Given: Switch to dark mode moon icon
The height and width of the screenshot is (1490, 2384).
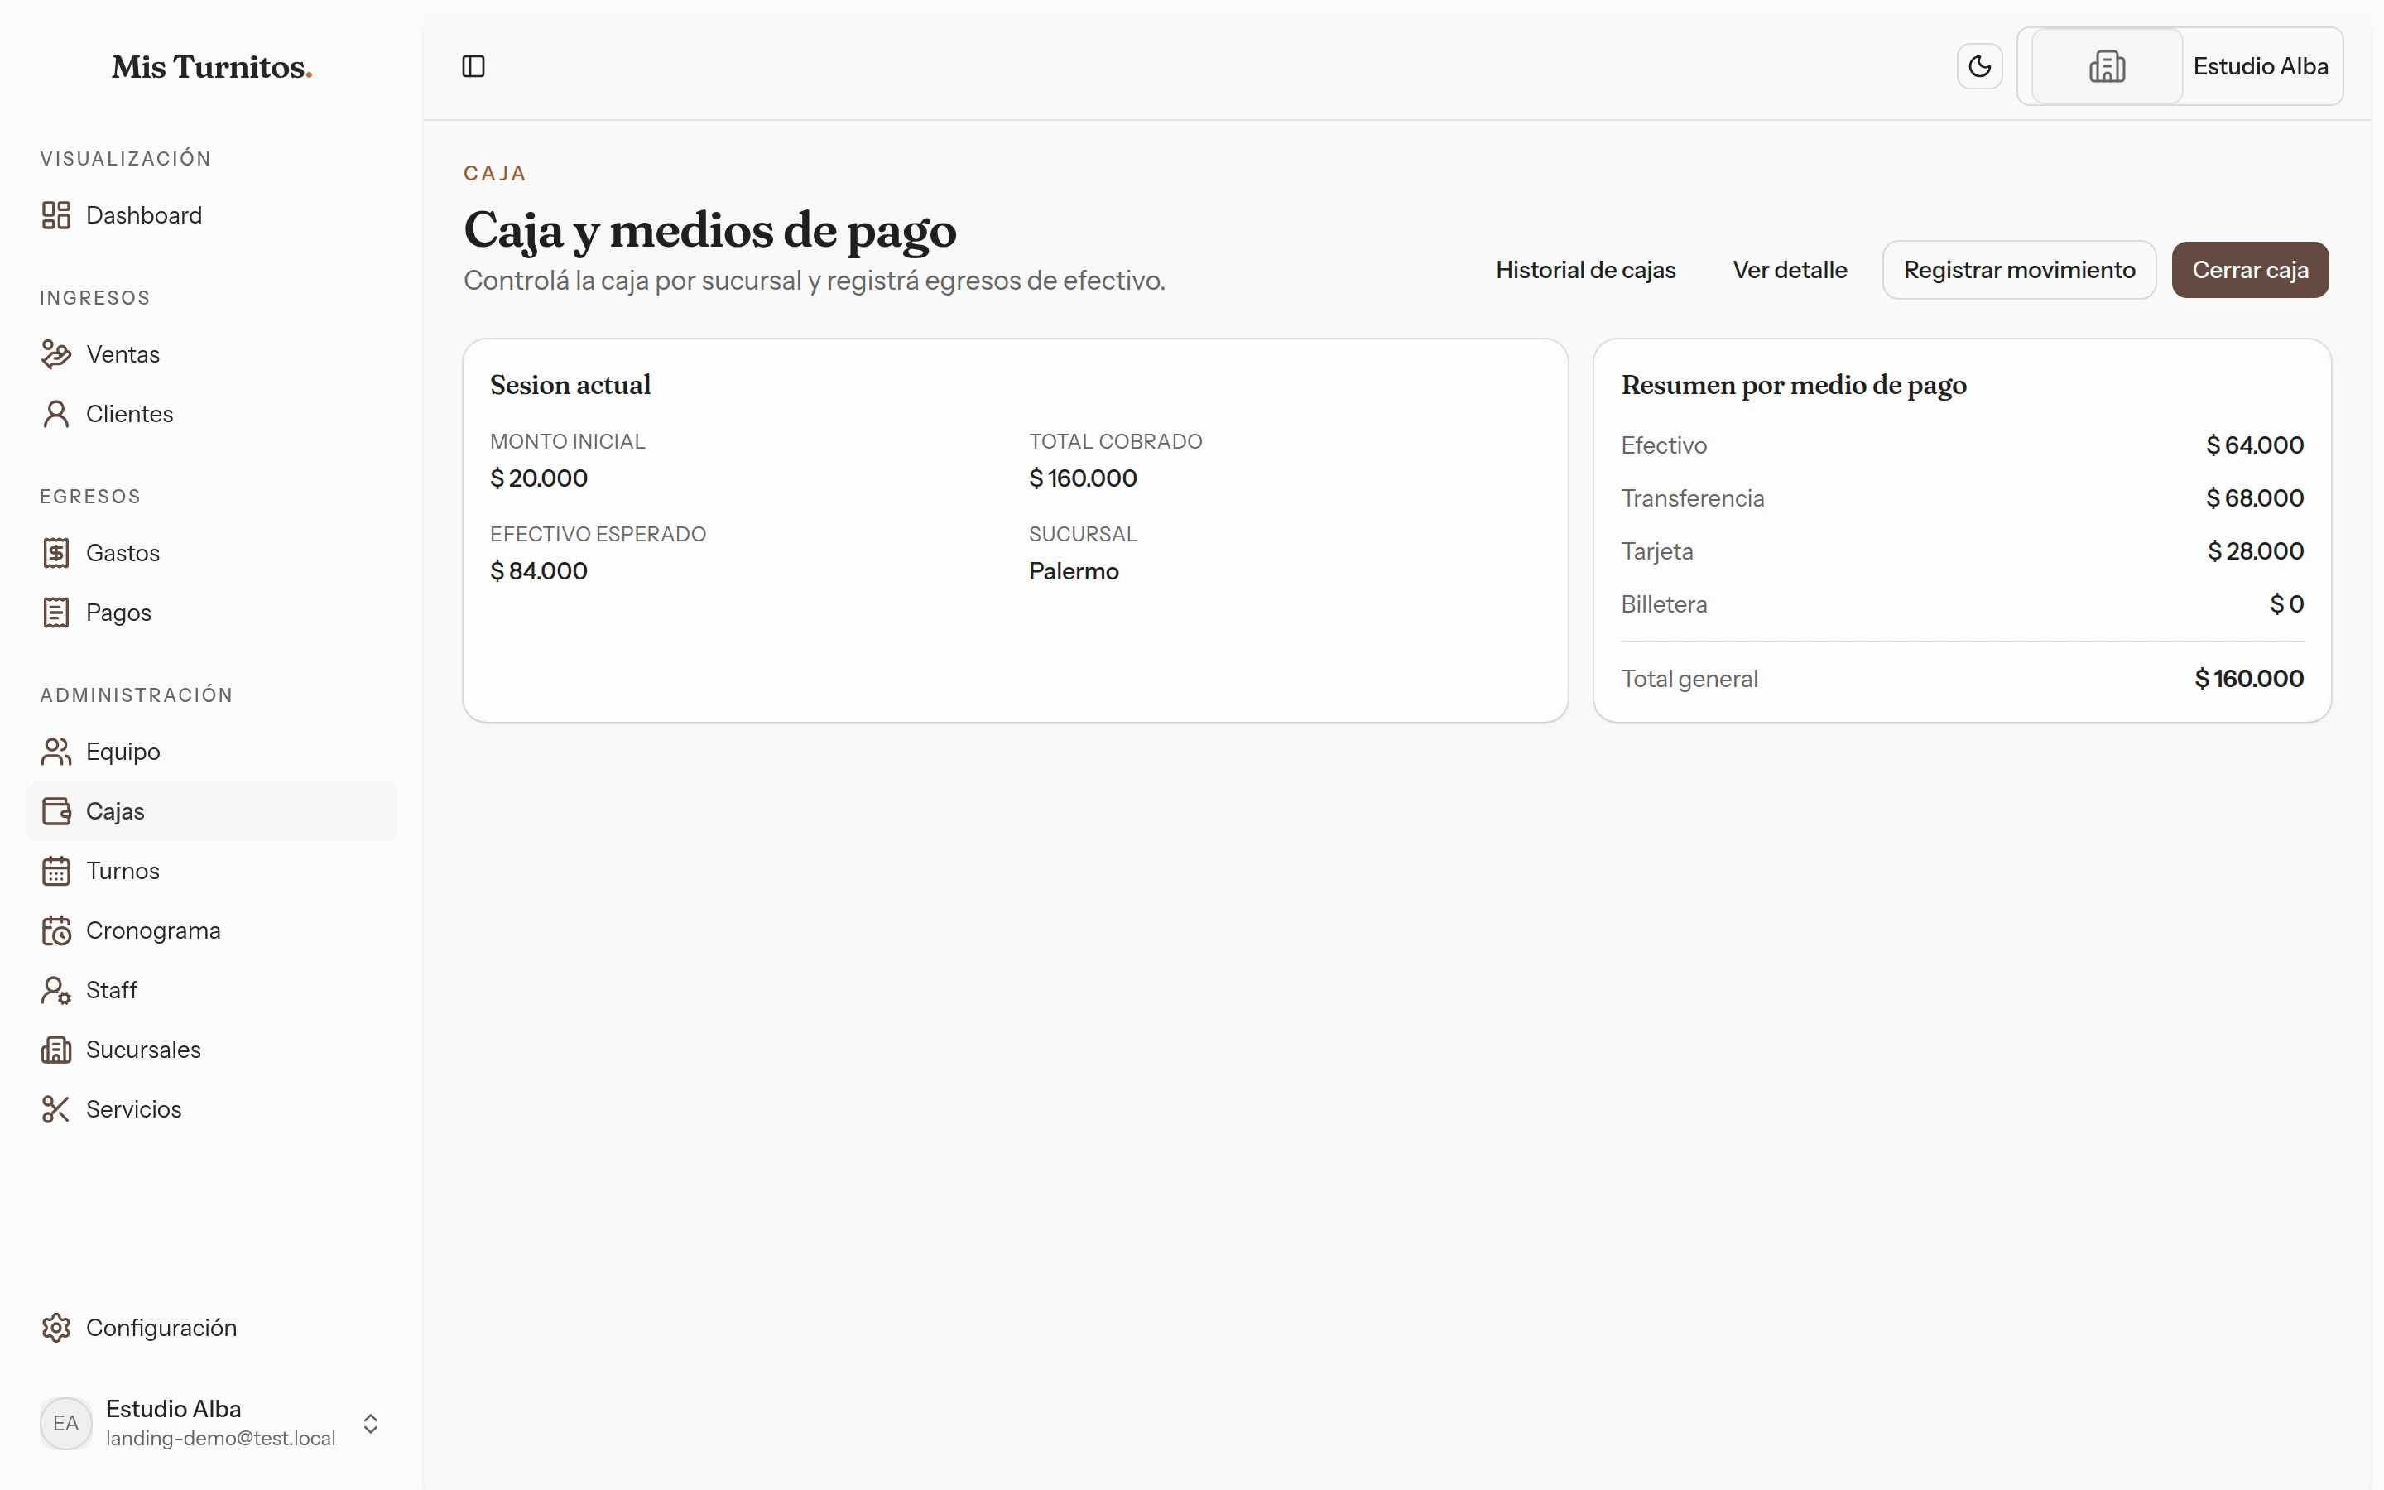Looking at the screenshot, I should pos(1979,66).
